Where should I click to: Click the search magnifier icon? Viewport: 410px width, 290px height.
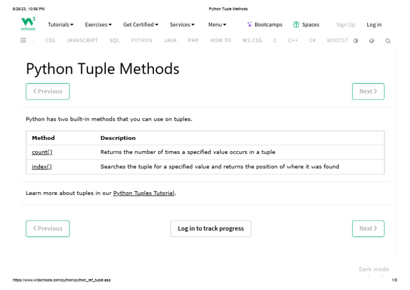[x=388, y=41]
